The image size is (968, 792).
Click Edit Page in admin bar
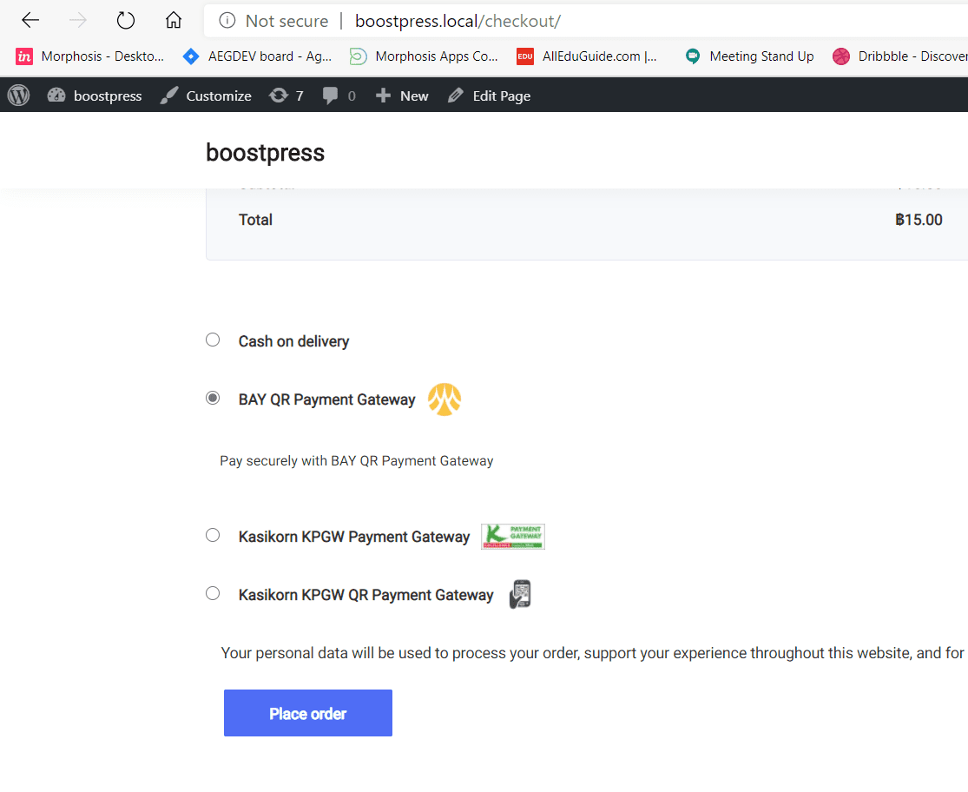[490, 96]
